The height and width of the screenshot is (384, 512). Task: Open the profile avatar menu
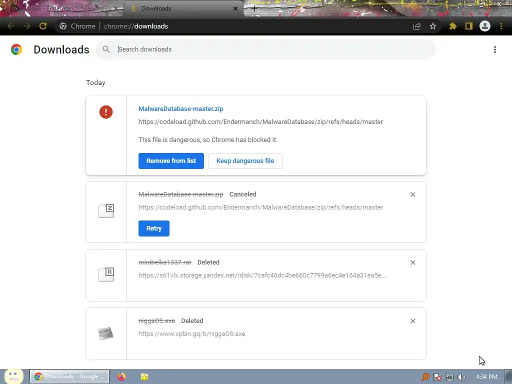[485, 26]
